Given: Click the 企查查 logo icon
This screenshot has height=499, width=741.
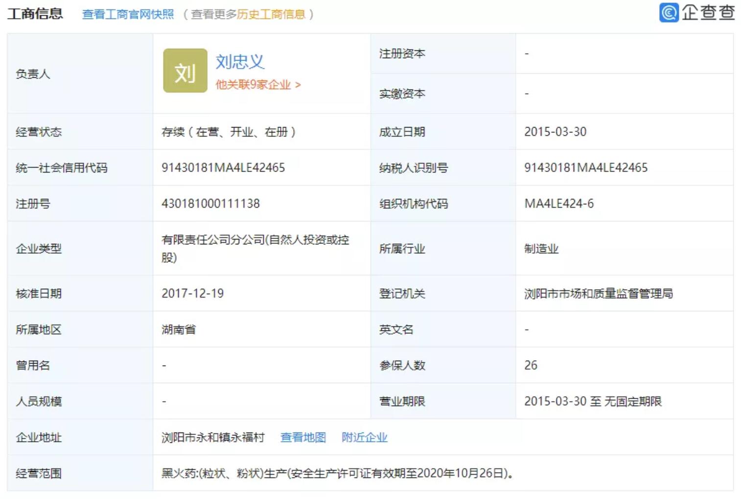Looking at the screenshot, I should [x=669, y=13].
